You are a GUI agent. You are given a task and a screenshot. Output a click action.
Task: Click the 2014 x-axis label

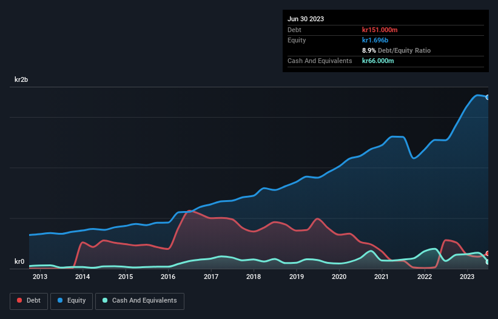(x=82, y=277)
